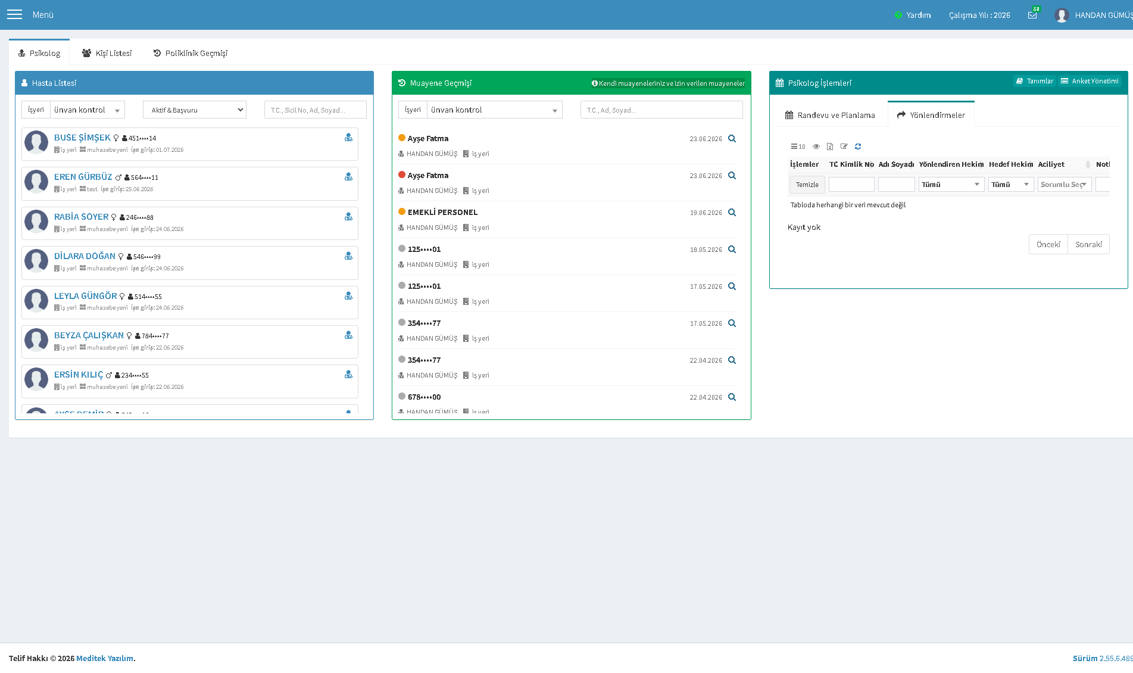Refresh the Yönlendirmeler table
The image size is (1133, 673).
[x=858, y=147]
